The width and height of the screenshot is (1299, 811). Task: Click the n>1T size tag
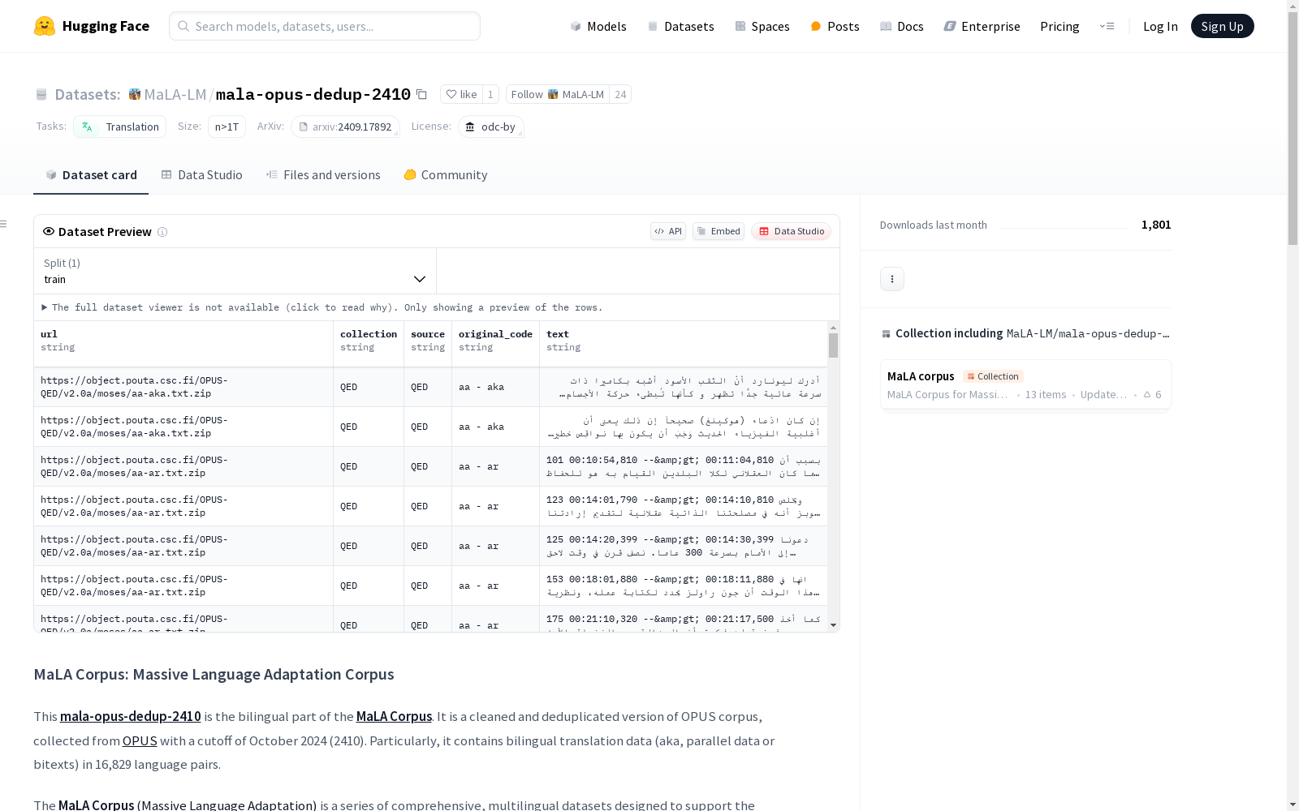pos(227,127)
